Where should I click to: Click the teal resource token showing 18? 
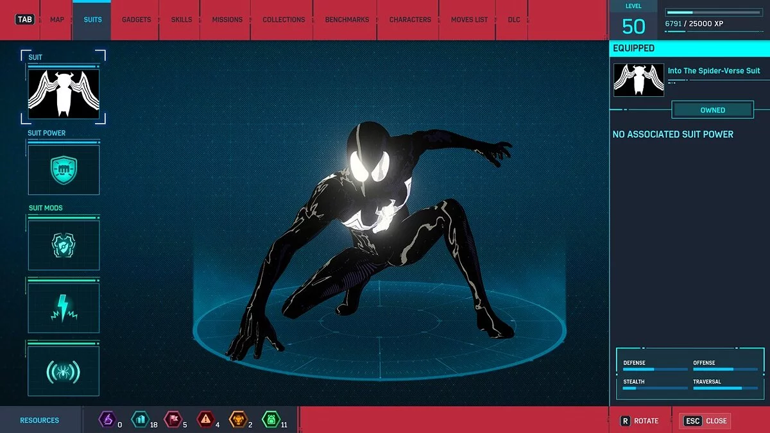pyautogui.click(x=139, y=420)
